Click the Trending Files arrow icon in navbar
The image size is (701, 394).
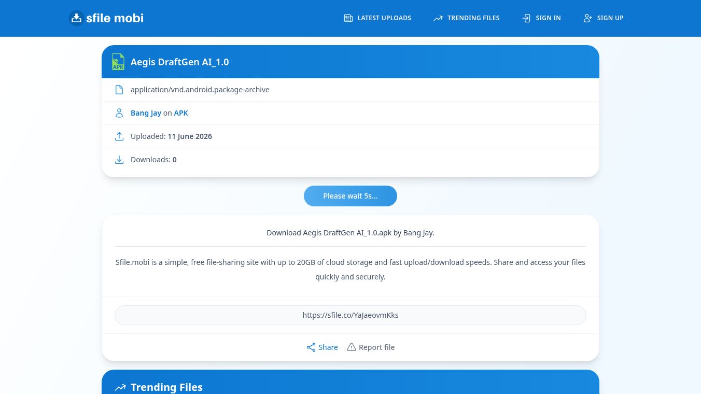[438, 18]
